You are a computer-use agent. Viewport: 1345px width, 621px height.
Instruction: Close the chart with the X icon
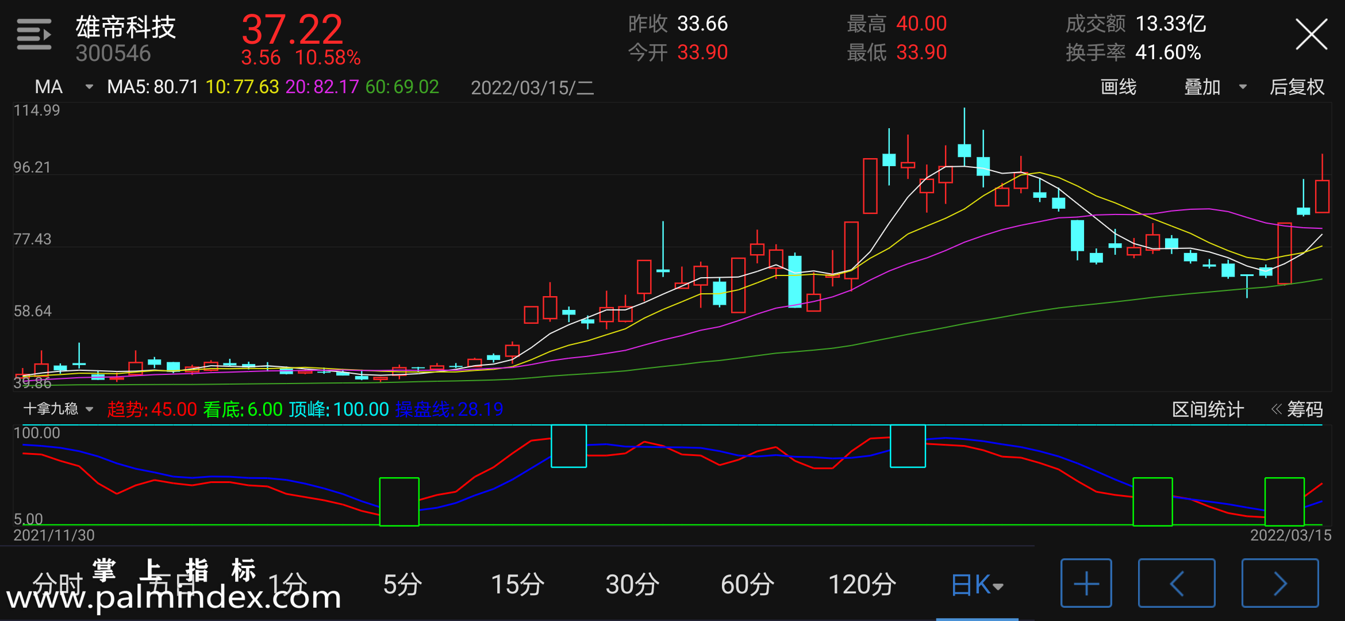click(x=1311, y=34)
